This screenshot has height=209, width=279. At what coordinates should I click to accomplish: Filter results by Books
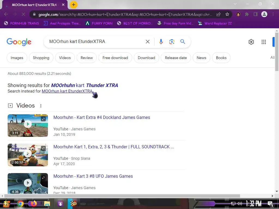pos(221,58)
